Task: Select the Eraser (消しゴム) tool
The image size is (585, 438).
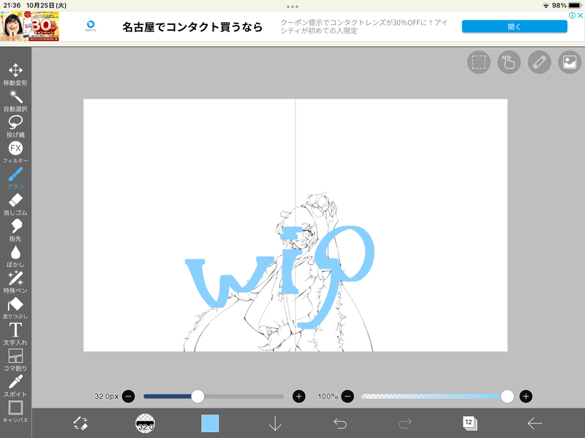Action: click(15, 204)
